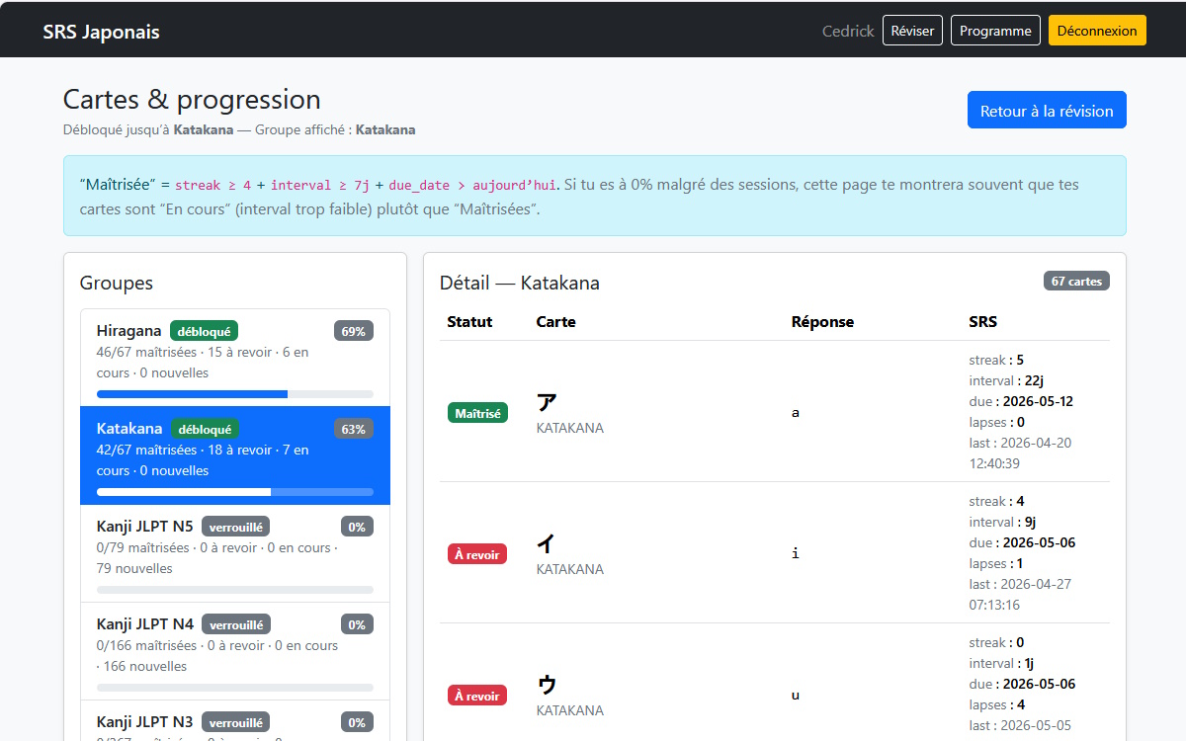Click the Kanji JLPT N5 progress bar

[235, 590]
